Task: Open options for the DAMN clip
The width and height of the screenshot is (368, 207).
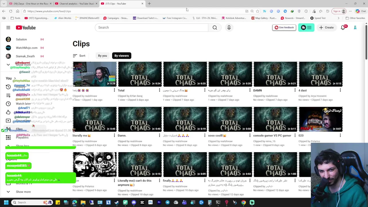Action: point(295,90)
